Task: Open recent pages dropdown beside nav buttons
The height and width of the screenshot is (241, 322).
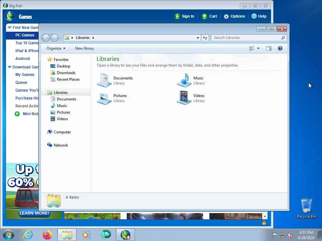Action: 61,38
